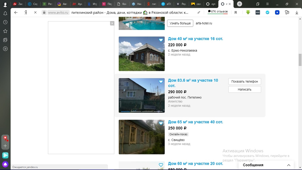302x170 pixels.
Task: Open downloads arrow in toolbar
Action: coord(297,12)
